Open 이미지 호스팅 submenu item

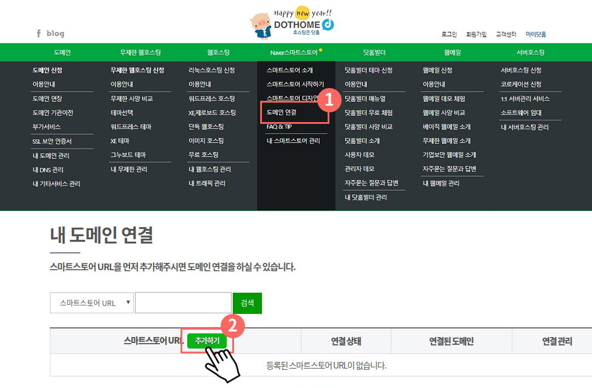[x=206, y=141]
